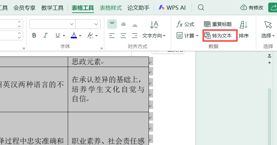Click the green share button
The image size is (277, 145).
tap(272, 7)
